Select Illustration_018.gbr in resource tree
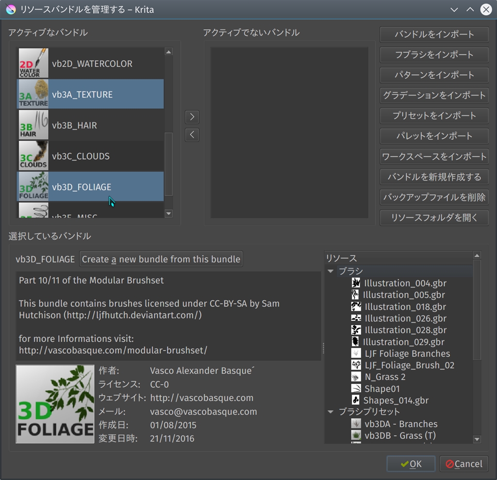 tap(405, 307)
